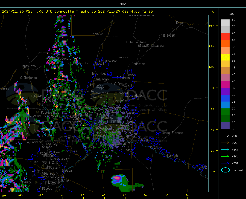Click the blue VBBB arrow in legend
Image resolution: width=246 pixels, height=199 pixels.
coord(225,163)
